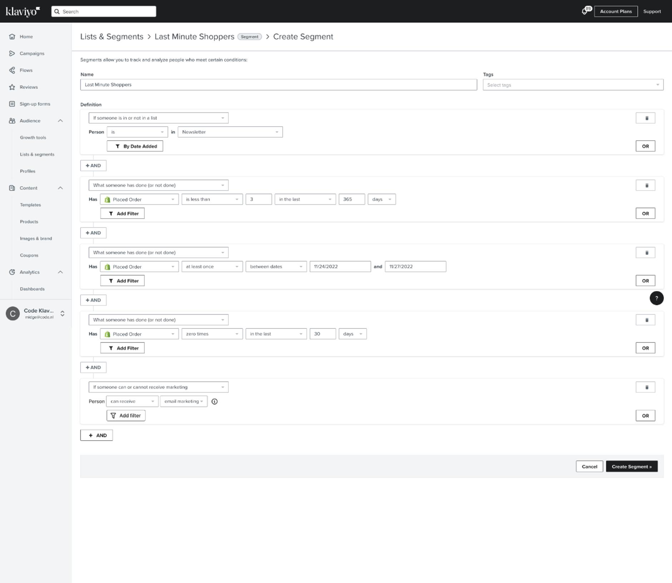Open the 'is less than' operator dropdown

pyautogui.click(x=212, y=199)
